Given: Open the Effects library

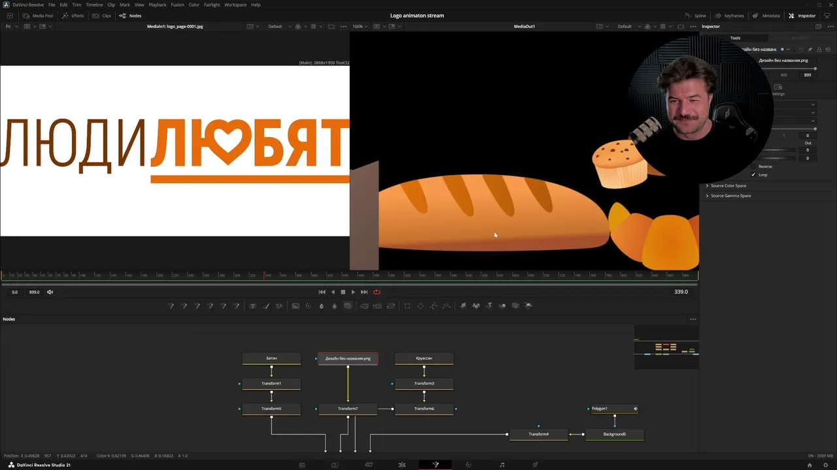Looking at the screenshot, I should pos(73,16).
